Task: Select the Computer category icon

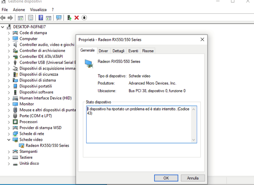Action: [x=15, y=39]
